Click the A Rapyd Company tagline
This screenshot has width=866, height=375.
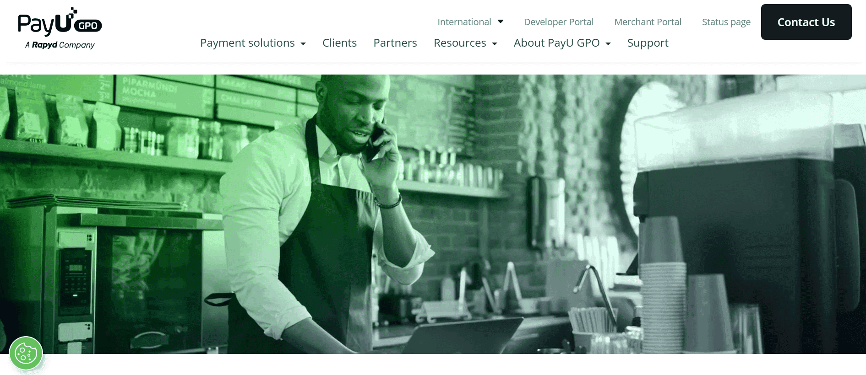pos(60,45)
